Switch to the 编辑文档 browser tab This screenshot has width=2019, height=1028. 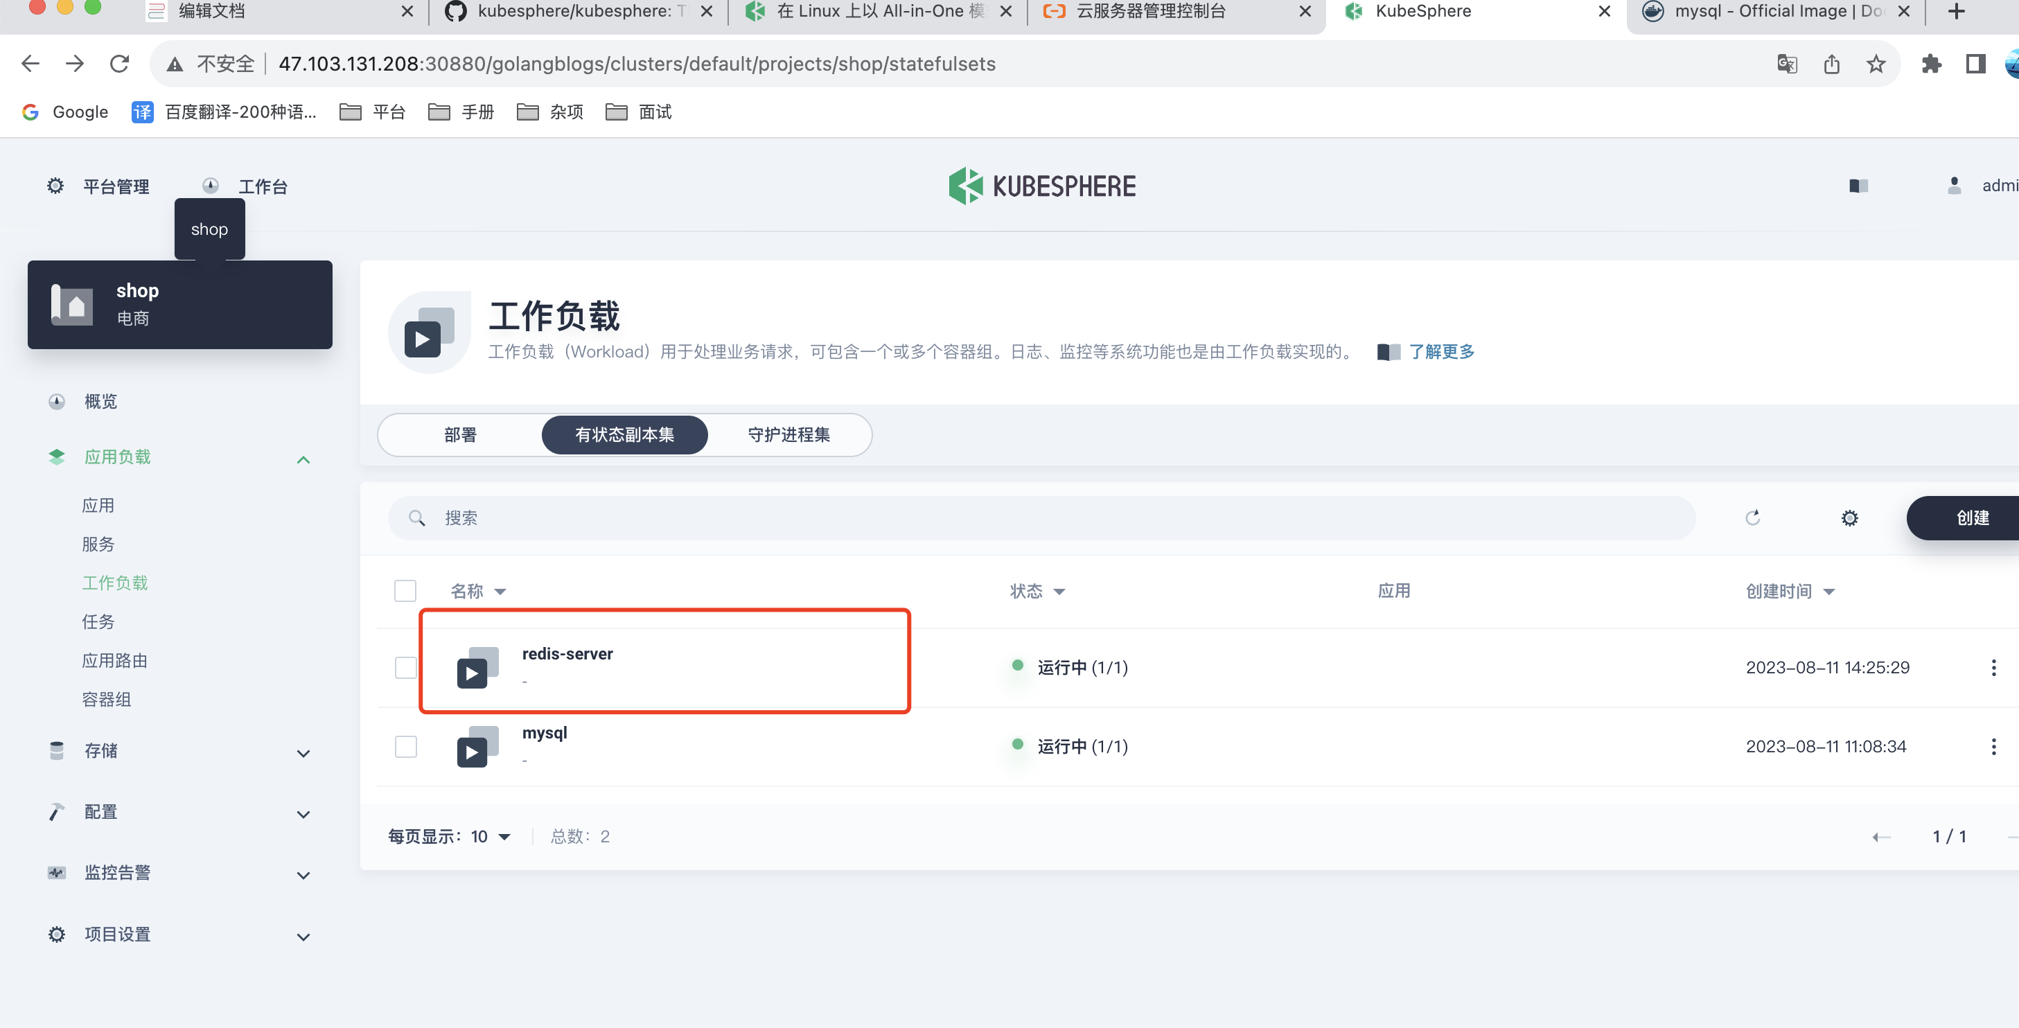pos(279,12)
